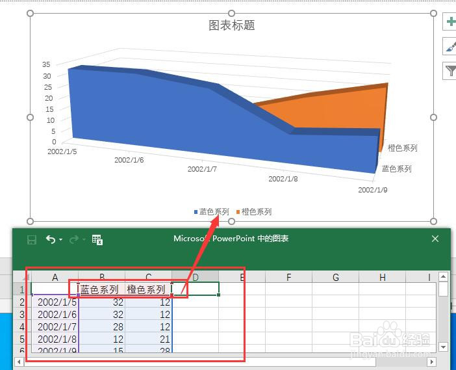Select cell with date 2002/1/7

coord(55,326)
